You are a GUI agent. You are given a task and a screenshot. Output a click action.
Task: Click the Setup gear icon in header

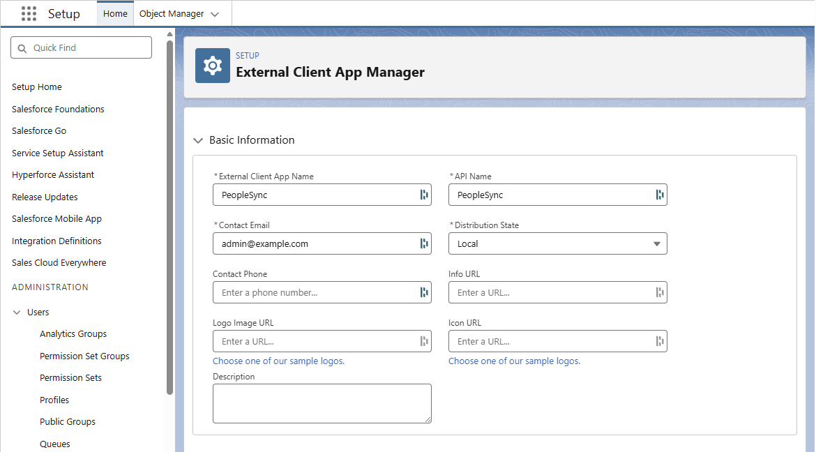[212, 66]
